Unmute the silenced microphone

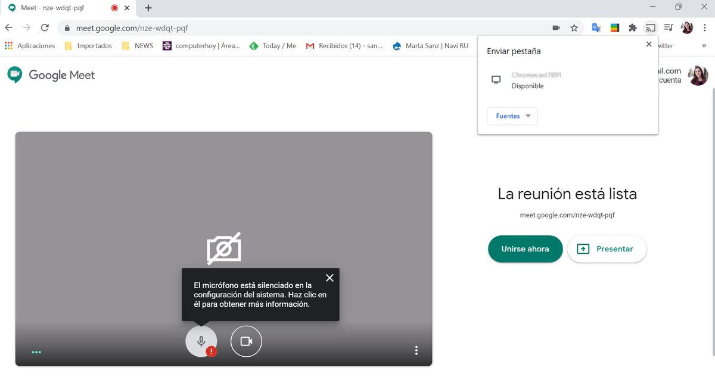tap(201, 341)
